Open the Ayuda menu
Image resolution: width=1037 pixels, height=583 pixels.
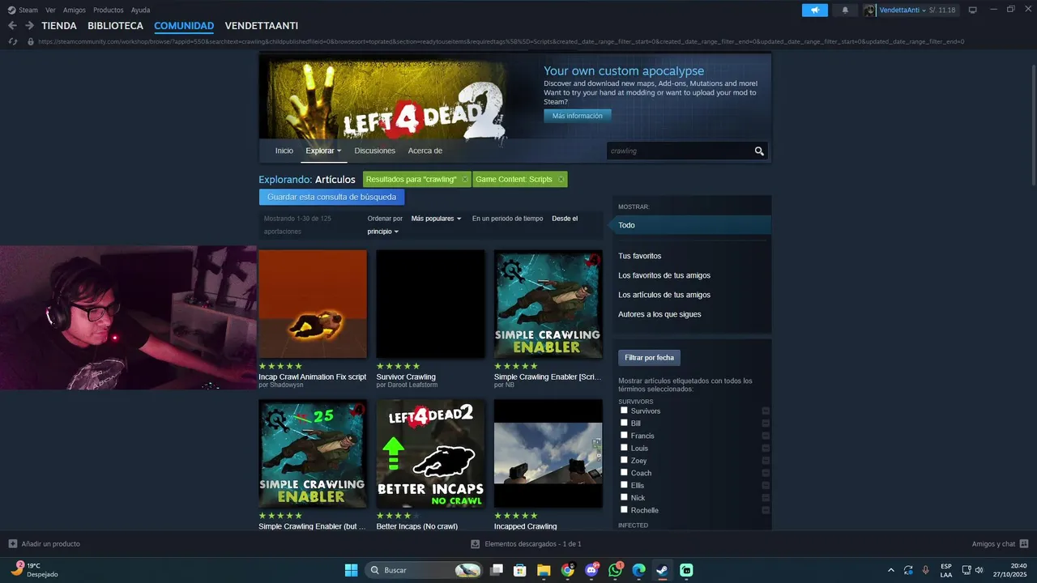point(140,10)
